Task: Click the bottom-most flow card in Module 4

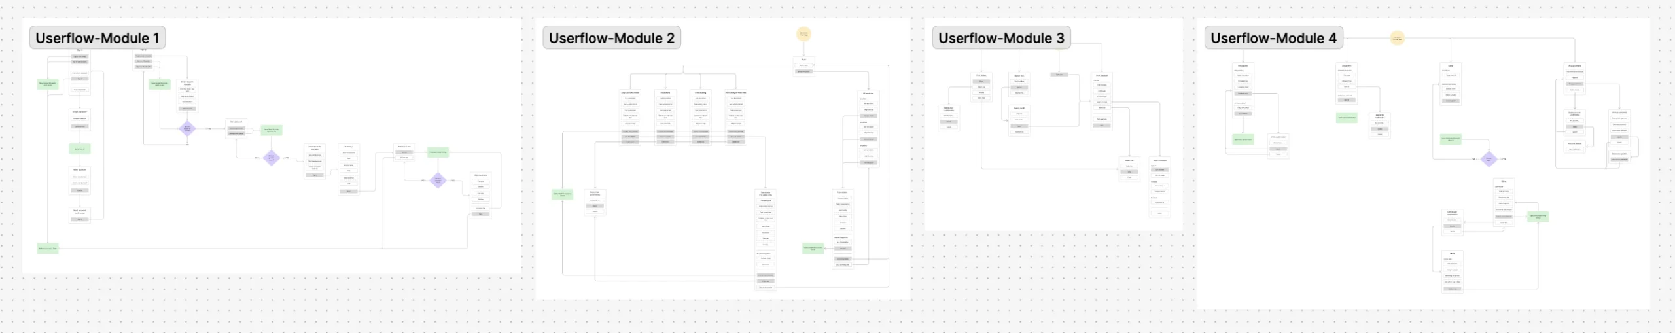Action: pyautogui.click(x=1452, y=271)
